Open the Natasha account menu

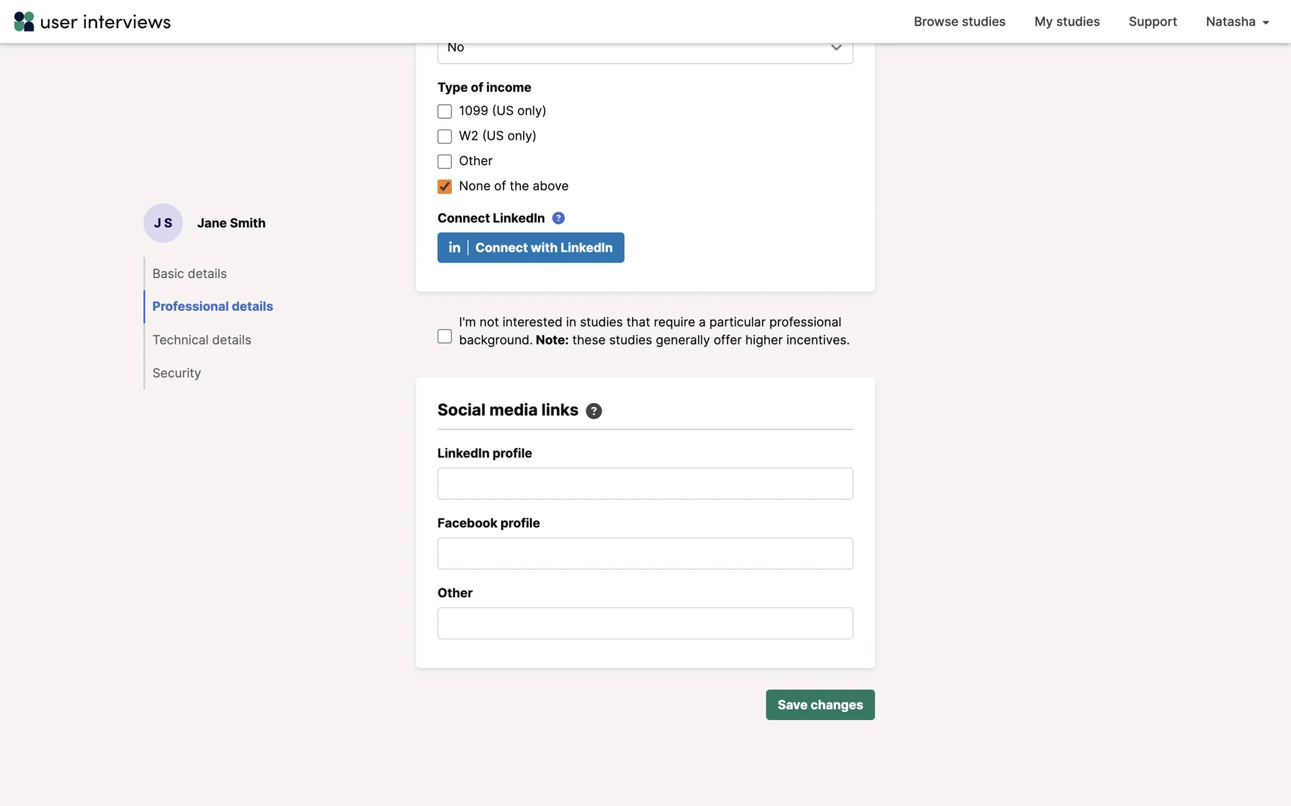click(1237, 21)
